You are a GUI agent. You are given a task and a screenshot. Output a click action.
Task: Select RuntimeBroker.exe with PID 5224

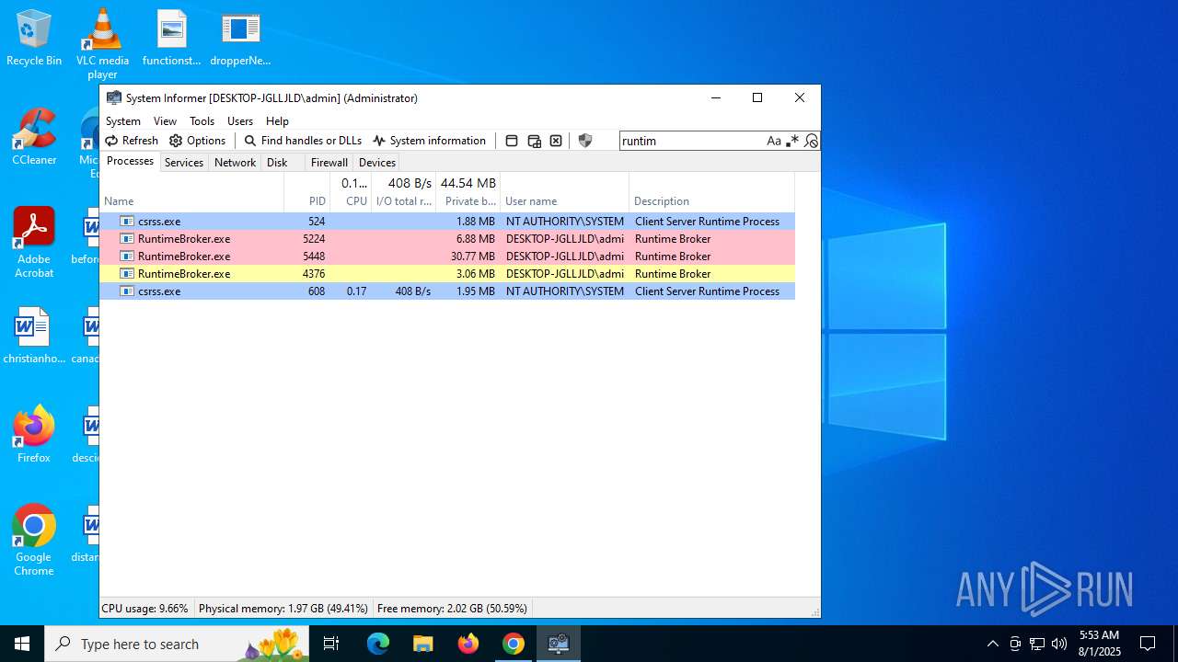[447, 239]
